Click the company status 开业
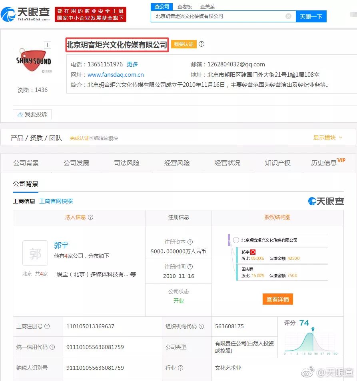 [x=179, y=301]
